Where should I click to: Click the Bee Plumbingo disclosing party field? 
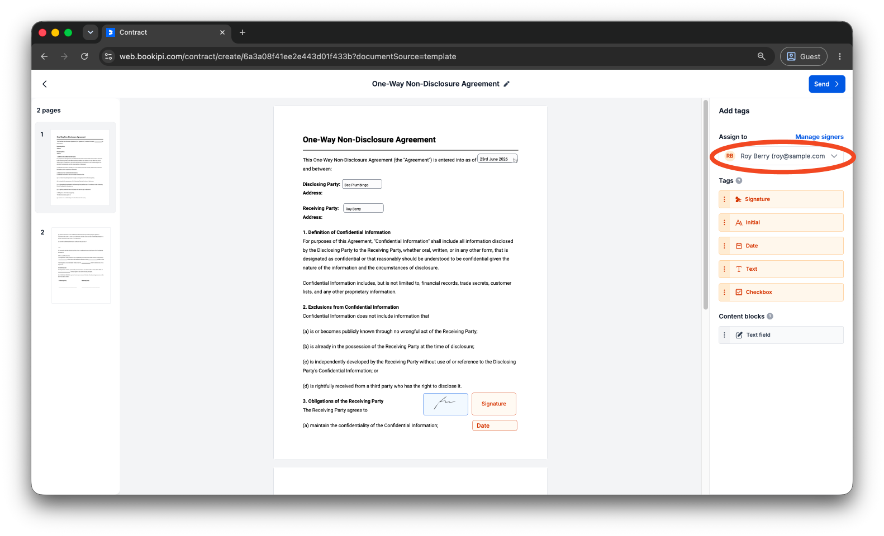click(362, 184)
